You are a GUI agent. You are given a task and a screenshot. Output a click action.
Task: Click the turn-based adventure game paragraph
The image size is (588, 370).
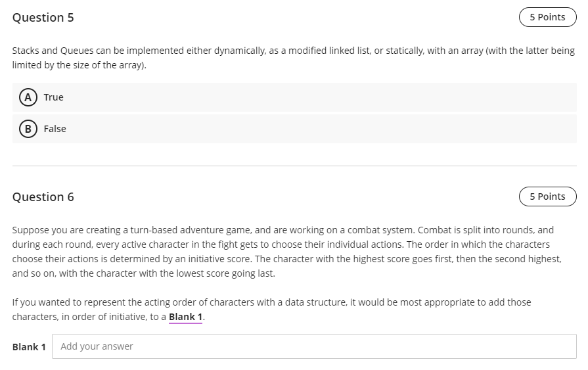coord(287,252)
